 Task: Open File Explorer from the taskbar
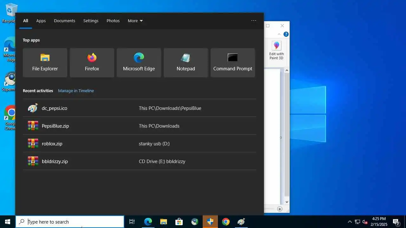click(164, 222)
